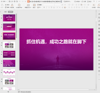This screenshot has height=93, width=100.
Task: Select the Start (开始) ribbon tab
Action: tap(28, 2)
